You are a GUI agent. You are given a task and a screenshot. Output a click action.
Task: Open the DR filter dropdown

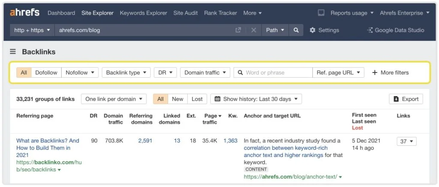[x=165, y=72]
